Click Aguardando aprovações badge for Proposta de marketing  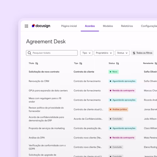(122, 128)
